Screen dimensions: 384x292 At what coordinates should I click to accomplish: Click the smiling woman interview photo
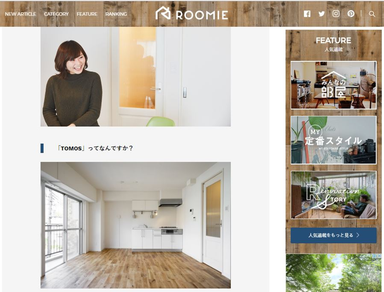[x=135, y=77]
